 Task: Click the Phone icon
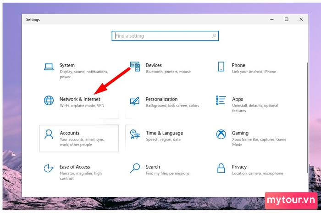coord(221,67)
